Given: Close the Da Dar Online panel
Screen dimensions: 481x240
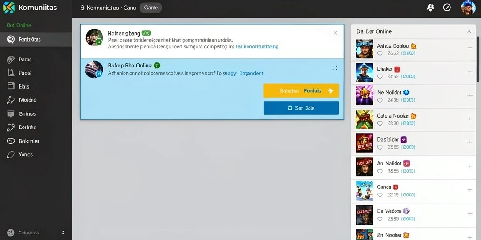Looking at the screenshot, I should [469, 31].
